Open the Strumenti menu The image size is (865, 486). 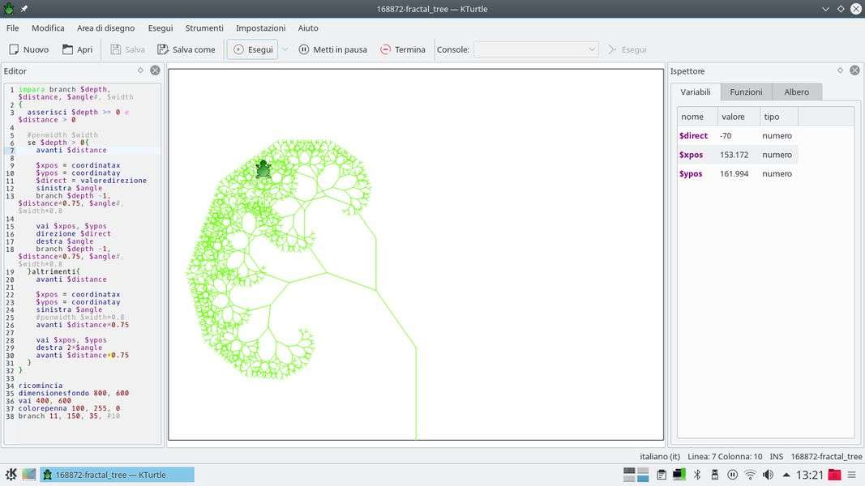(x=204, y=28)
